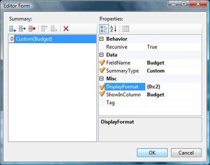Collapse the Data category
The height and width of the screenshot is (165, 210).
(101, 55)
